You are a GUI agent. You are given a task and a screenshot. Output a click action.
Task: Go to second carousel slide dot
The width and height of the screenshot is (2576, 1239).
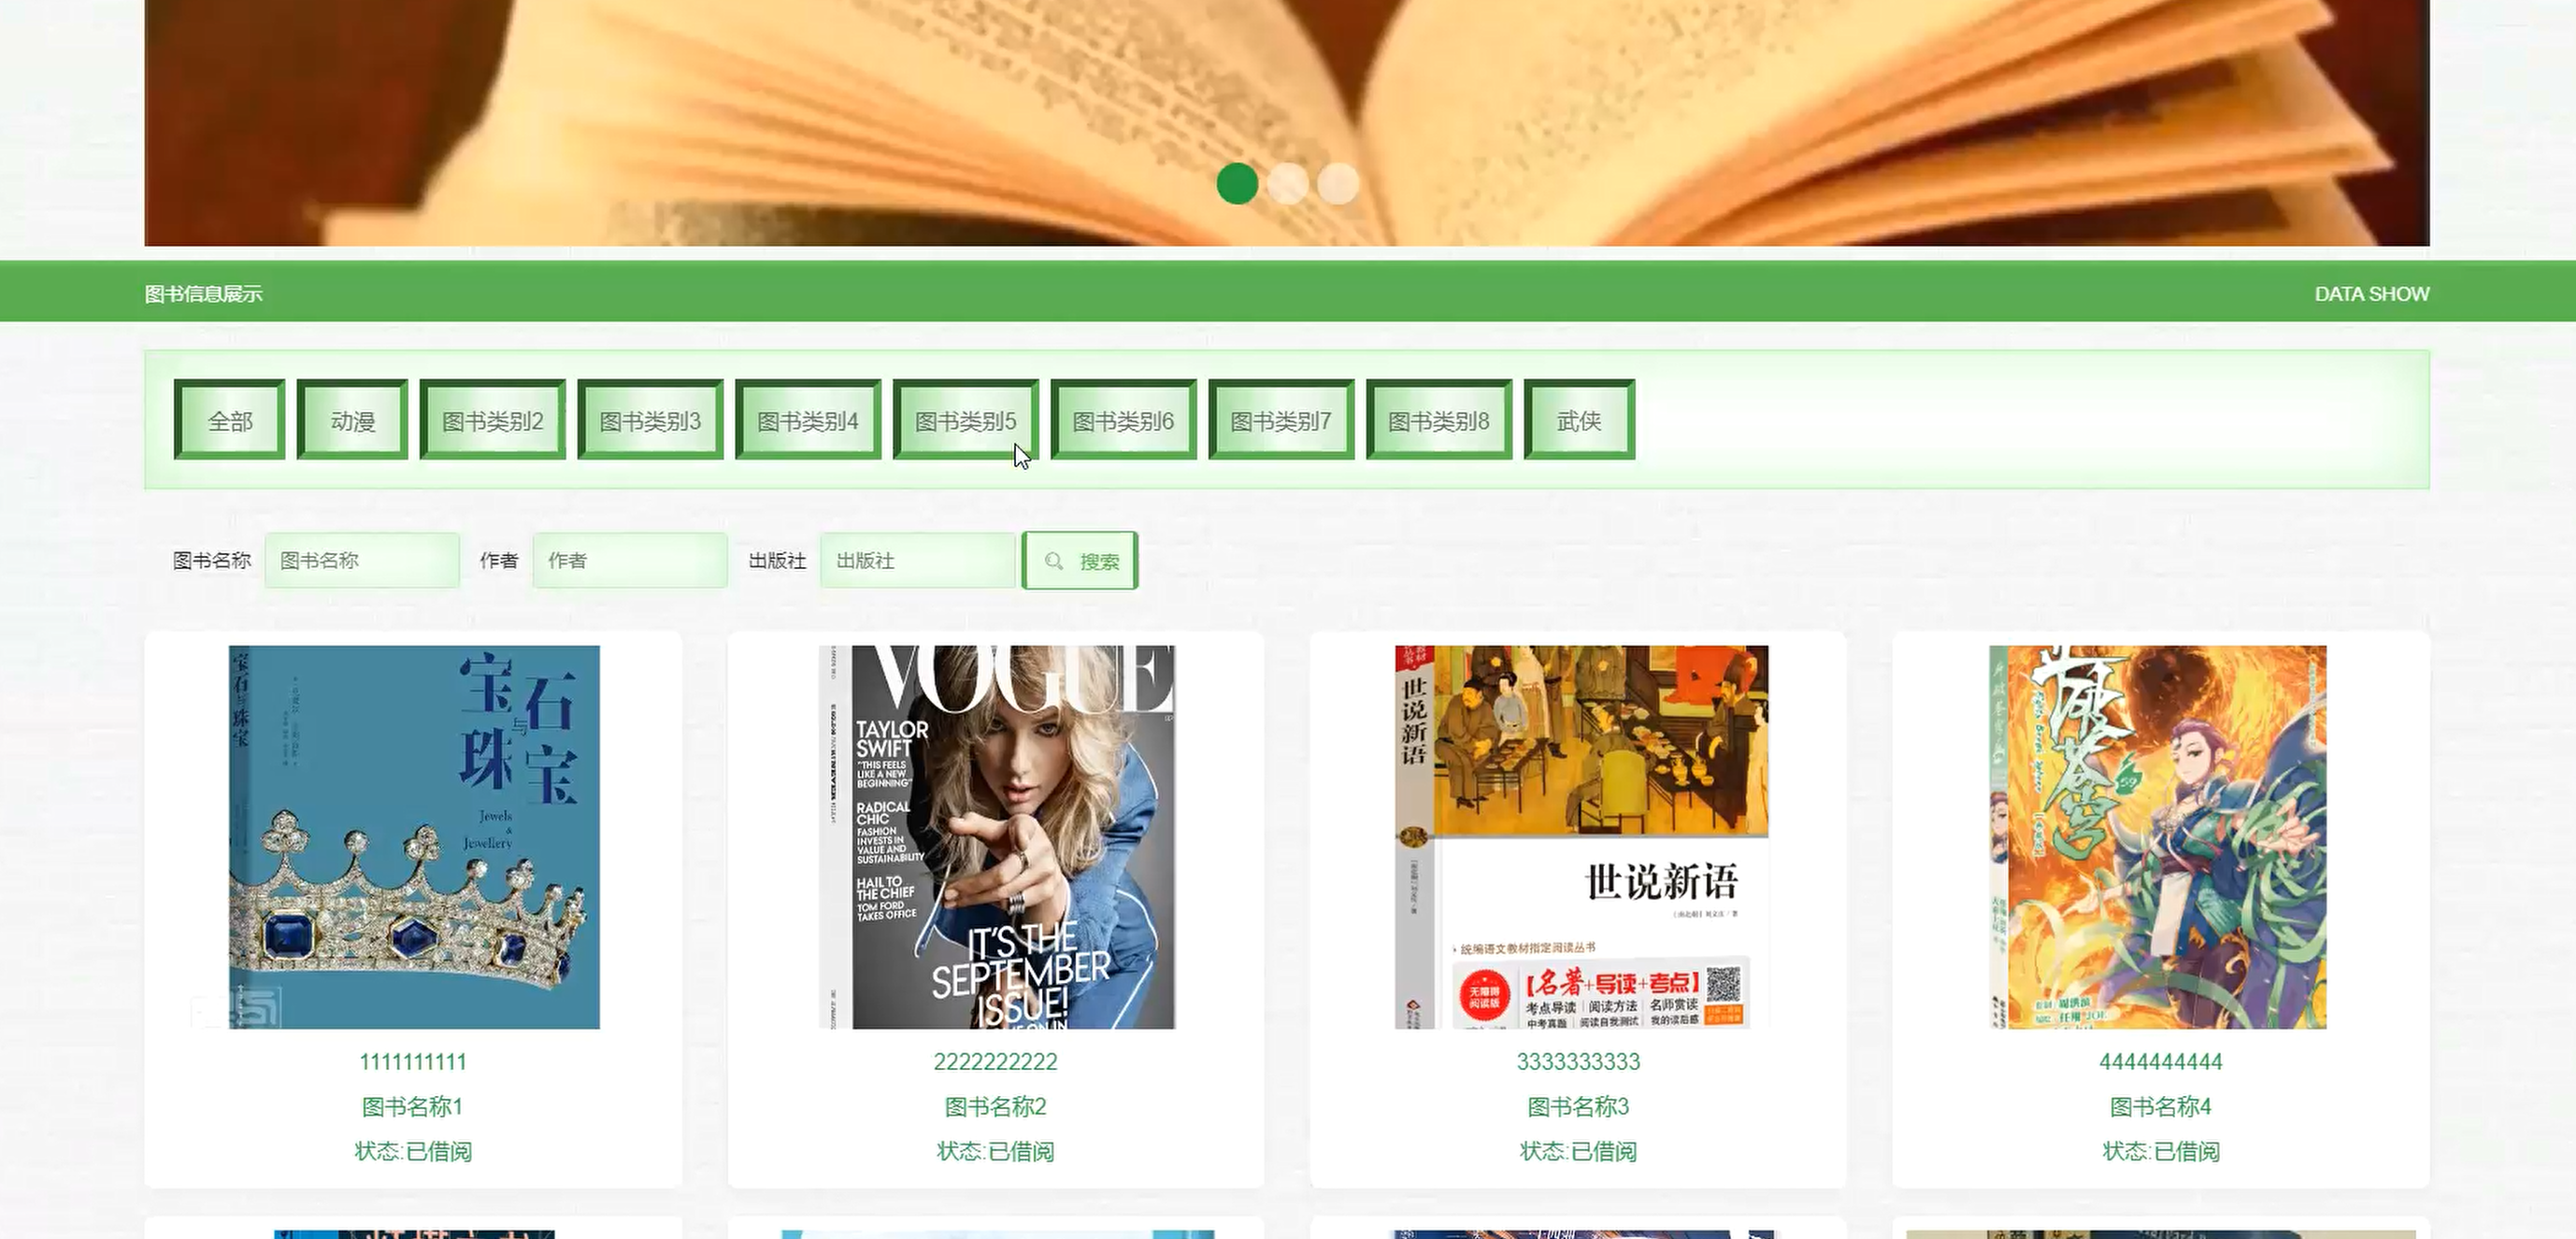tap(1288, 184)
